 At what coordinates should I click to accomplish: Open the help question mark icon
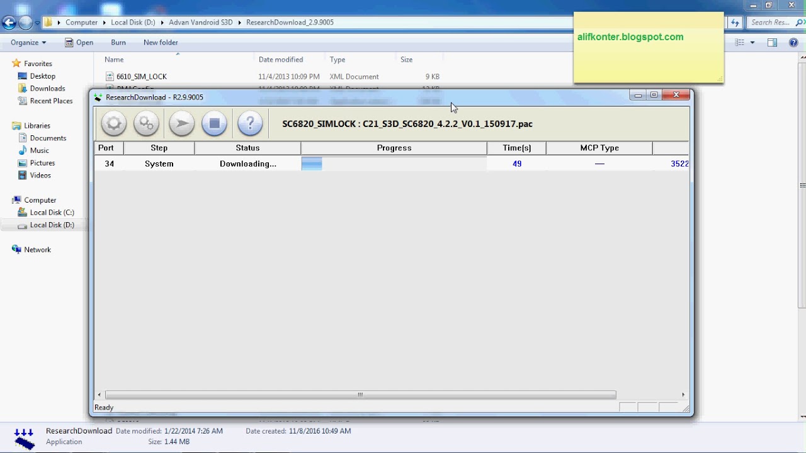coord(250,123)
